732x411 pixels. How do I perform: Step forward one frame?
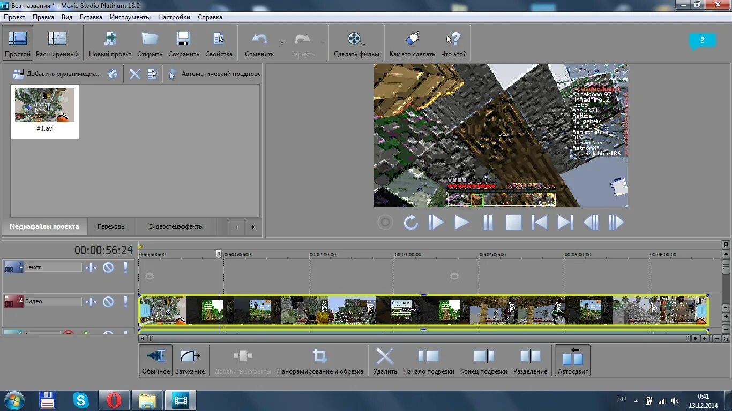point(616,222)
